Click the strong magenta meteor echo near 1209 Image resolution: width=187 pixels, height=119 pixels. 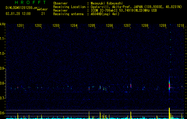pos(169,85)
